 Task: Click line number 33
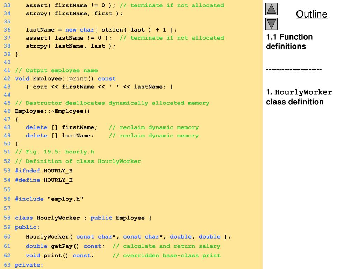pos(7,5)
